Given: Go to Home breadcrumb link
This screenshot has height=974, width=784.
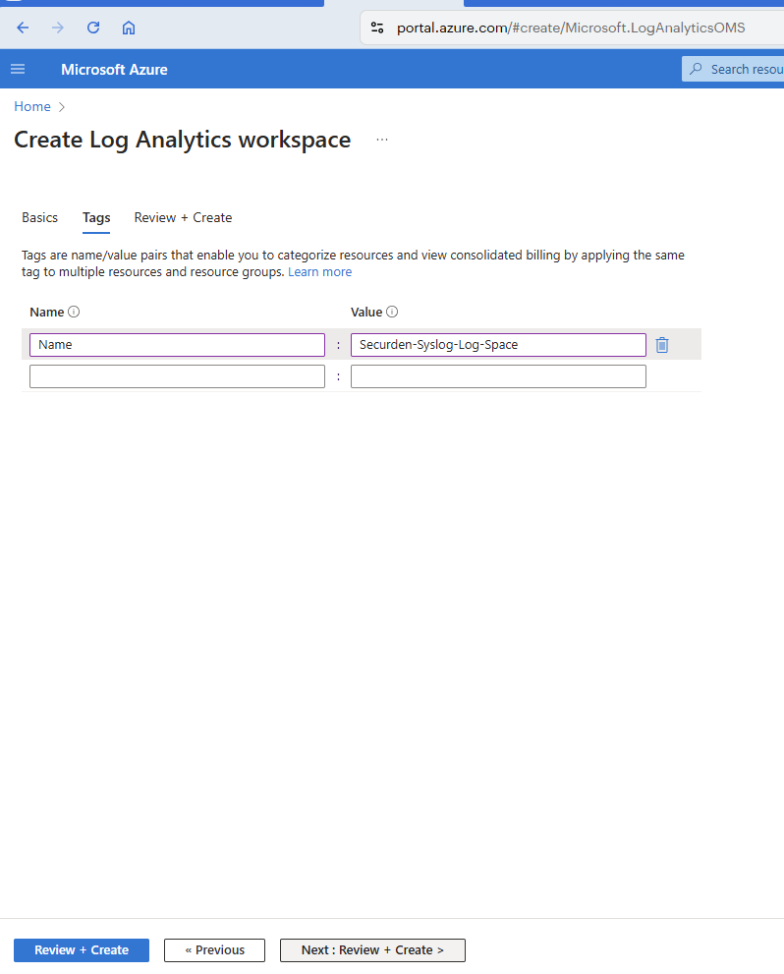Looking at the screenshot, I should click(32, 106).
